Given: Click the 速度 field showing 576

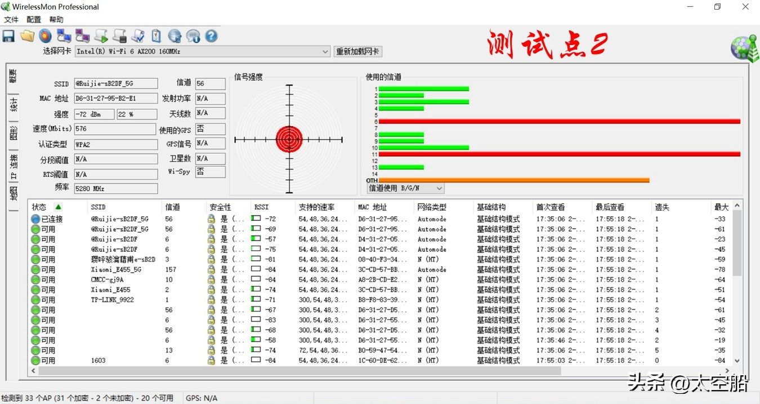Looking at the screenshot, I should (x=115, y=129).
